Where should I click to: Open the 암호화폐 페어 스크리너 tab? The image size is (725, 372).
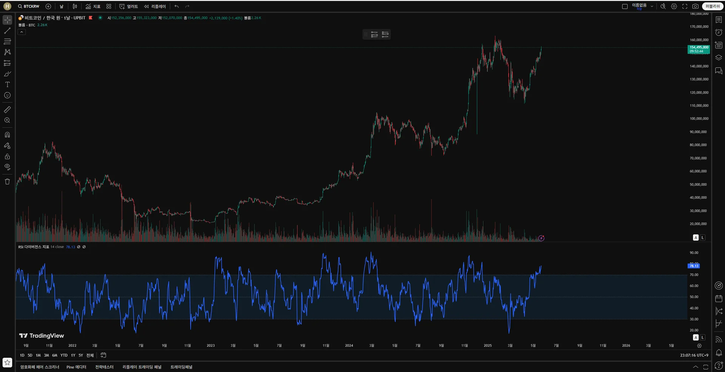(x=40, y=367)
